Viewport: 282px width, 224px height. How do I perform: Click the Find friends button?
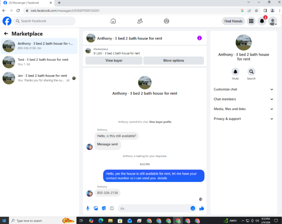pyautogui.click(x=233, y=21)
